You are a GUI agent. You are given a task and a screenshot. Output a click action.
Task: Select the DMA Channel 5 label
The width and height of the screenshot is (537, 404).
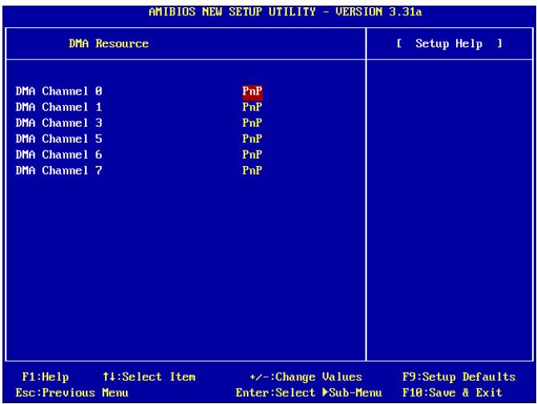(59, 139)
